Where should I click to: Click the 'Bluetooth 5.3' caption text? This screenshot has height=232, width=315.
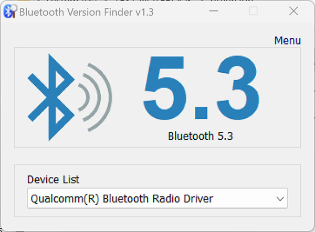tap(201, 136)
